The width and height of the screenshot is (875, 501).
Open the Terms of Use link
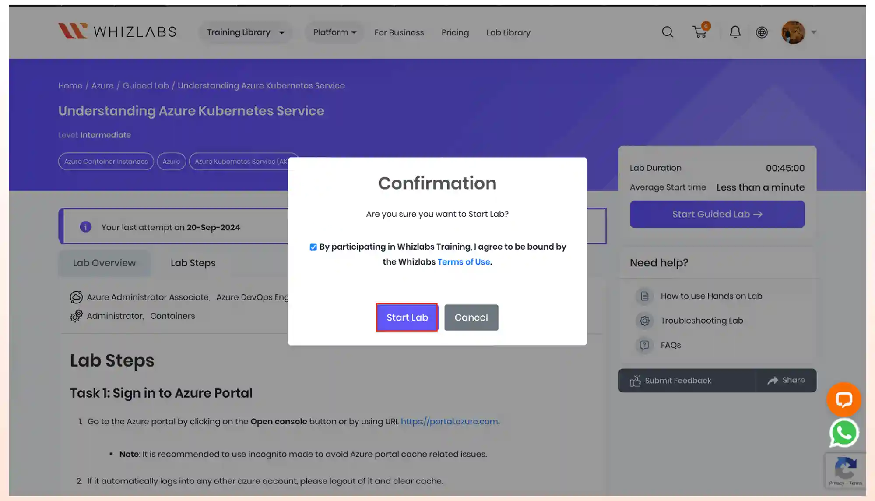coord(464,261)
